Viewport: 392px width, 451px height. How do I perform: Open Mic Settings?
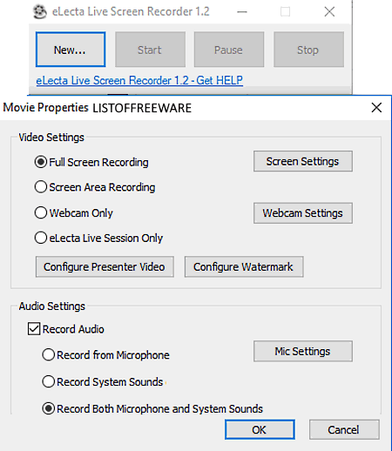tap(303, 351)
